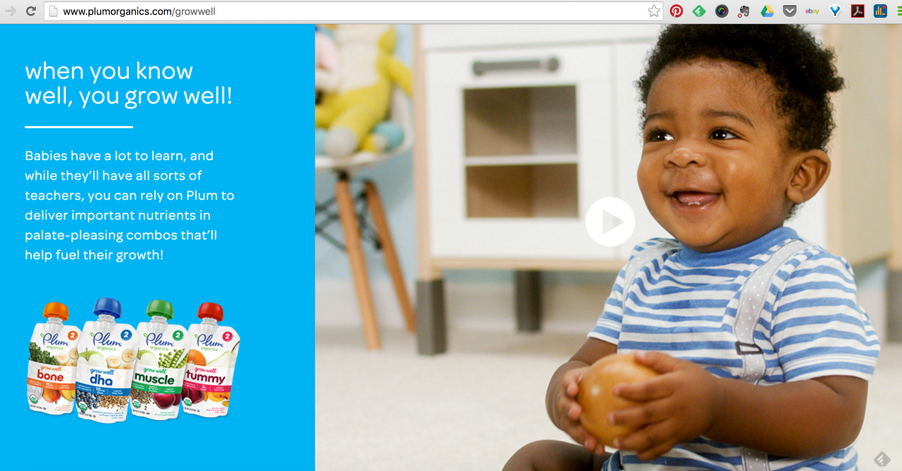Bookmark this page with the star
Screen dimensions: 902x471
click(x=654, y=11)
